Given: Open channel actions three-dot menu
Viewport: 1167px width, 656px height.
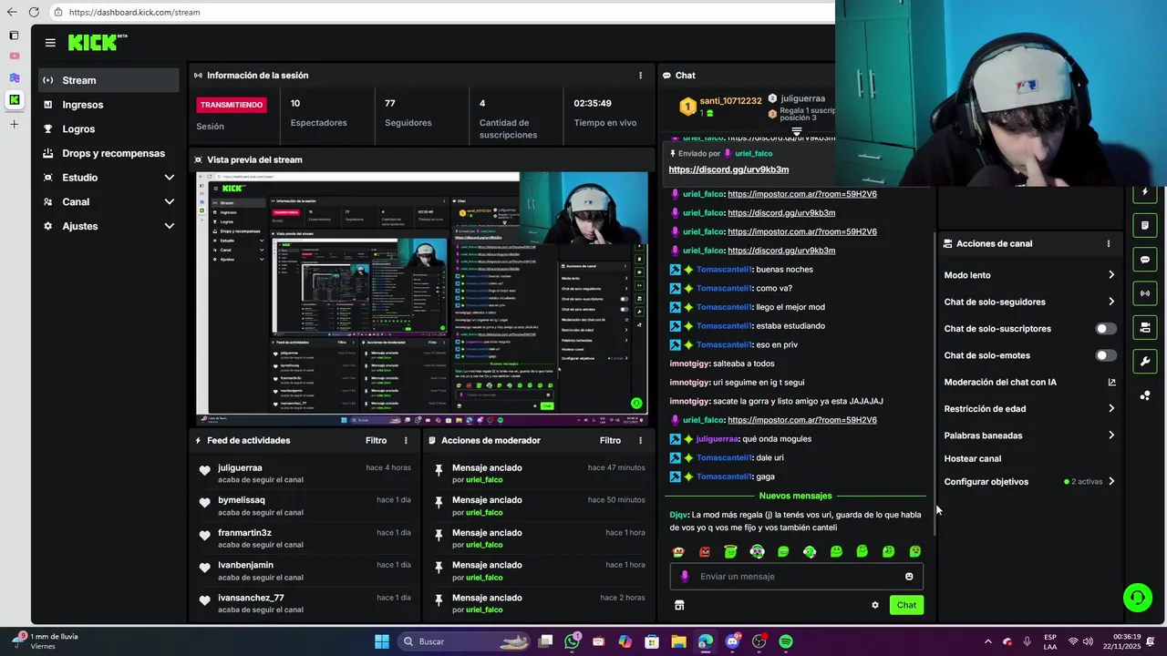Looking at the screenshot, I should (1109, 244).
